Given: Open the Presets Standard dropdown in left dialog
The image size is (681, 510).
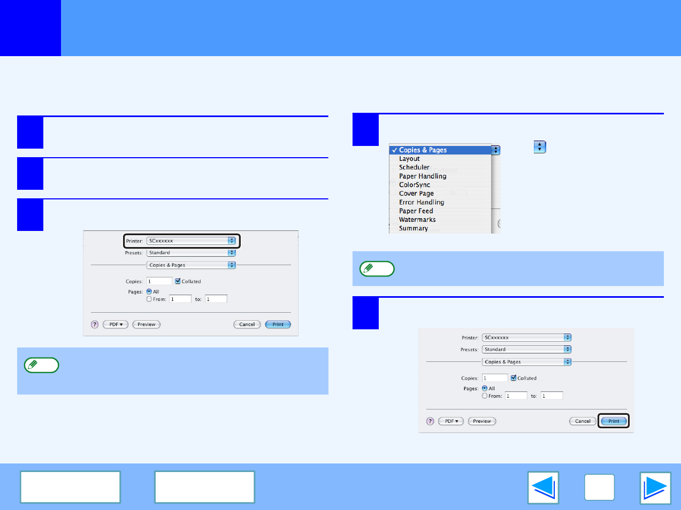Looking at the screenshot, I should coord(191,252).
